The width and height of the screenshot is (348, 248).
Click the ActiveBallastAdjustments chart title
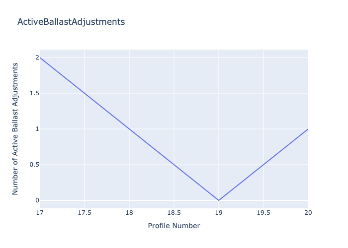pos(71,22)
